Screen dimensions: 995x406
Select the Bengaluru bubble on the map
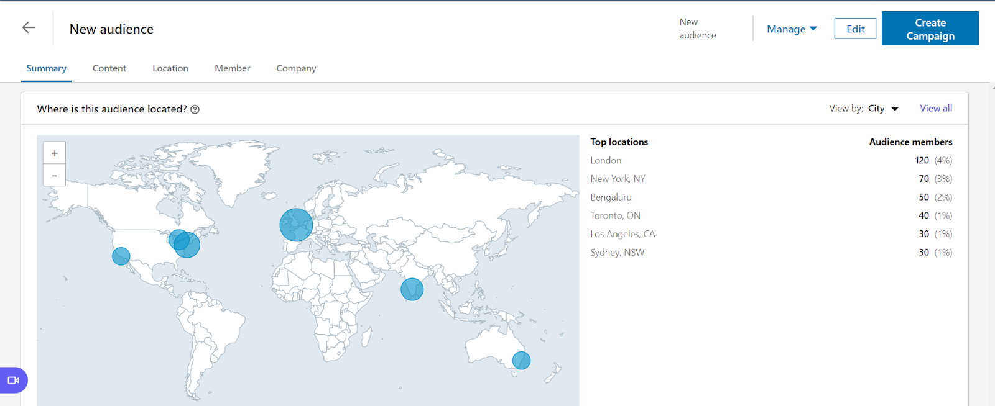coord(412,289)
